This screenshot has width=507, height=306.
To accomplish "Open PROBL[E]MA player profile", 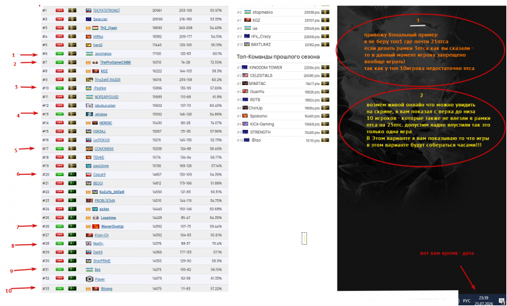I will coord(105,200).
